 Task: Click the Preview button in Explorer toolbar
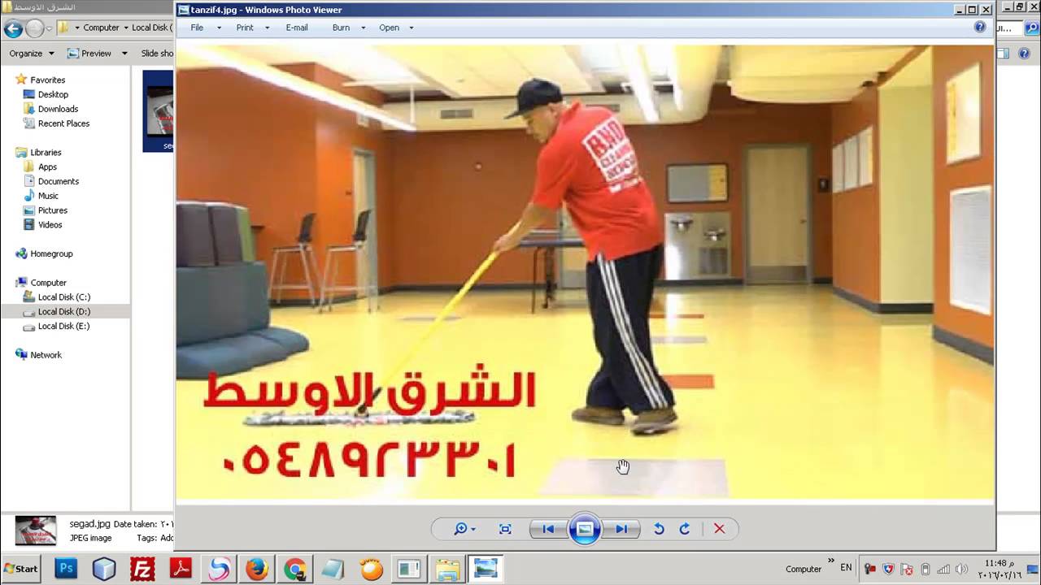[89, 54]
